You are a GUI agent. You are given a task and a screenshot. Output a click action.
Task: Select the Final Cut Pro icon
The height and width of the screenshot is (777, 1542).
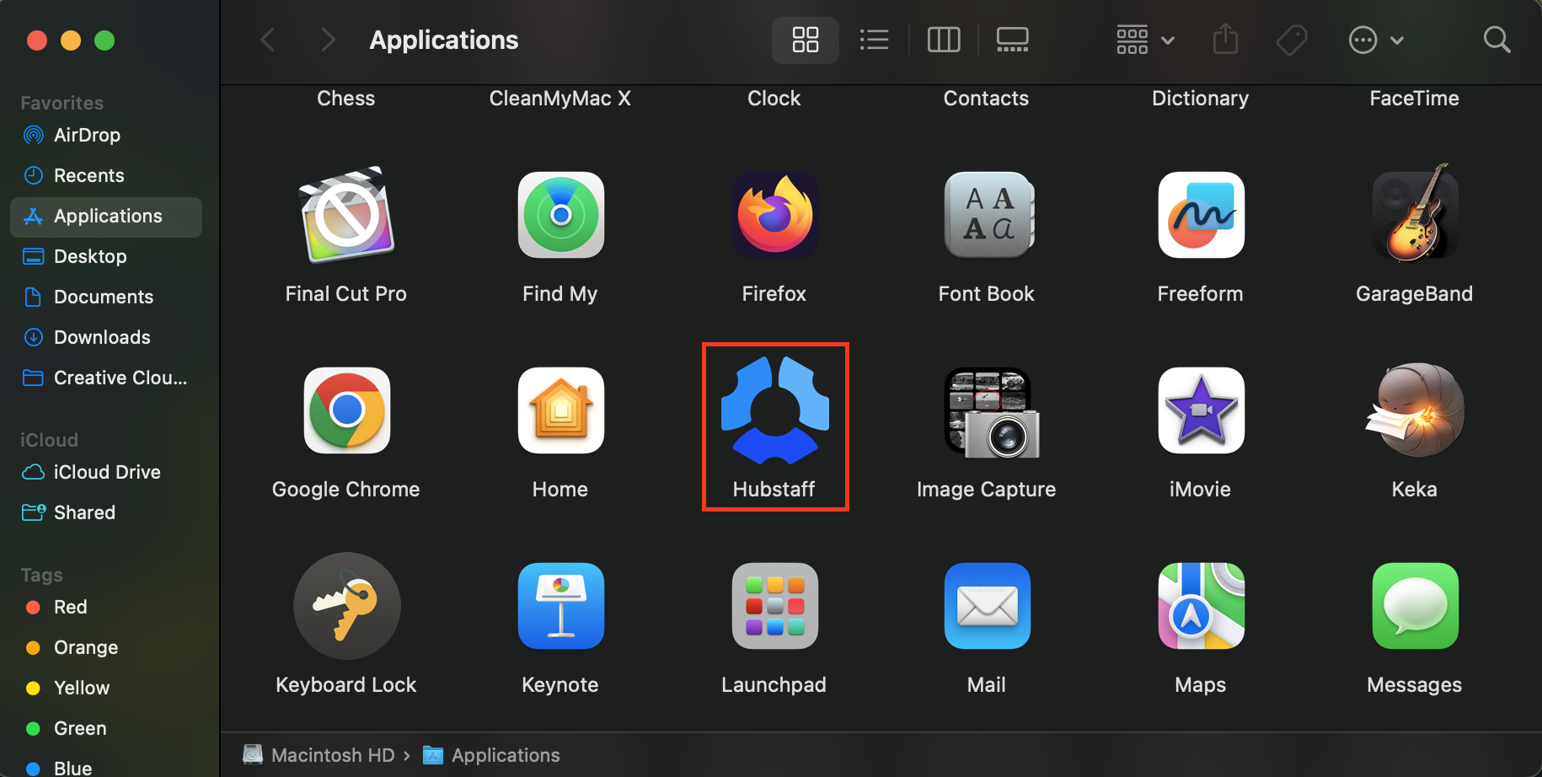click(x=347, y=215)
